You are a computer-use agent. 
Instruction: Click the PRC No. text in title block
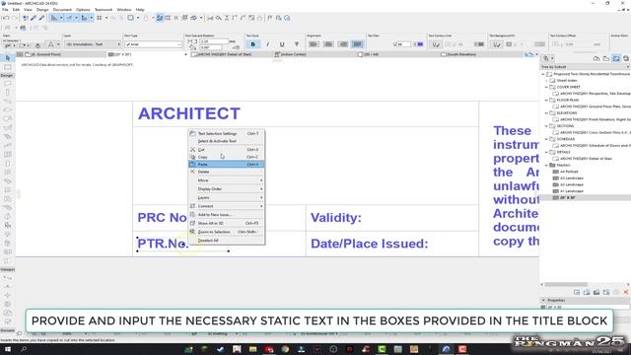pyautogui.click(x=162, y=218)
